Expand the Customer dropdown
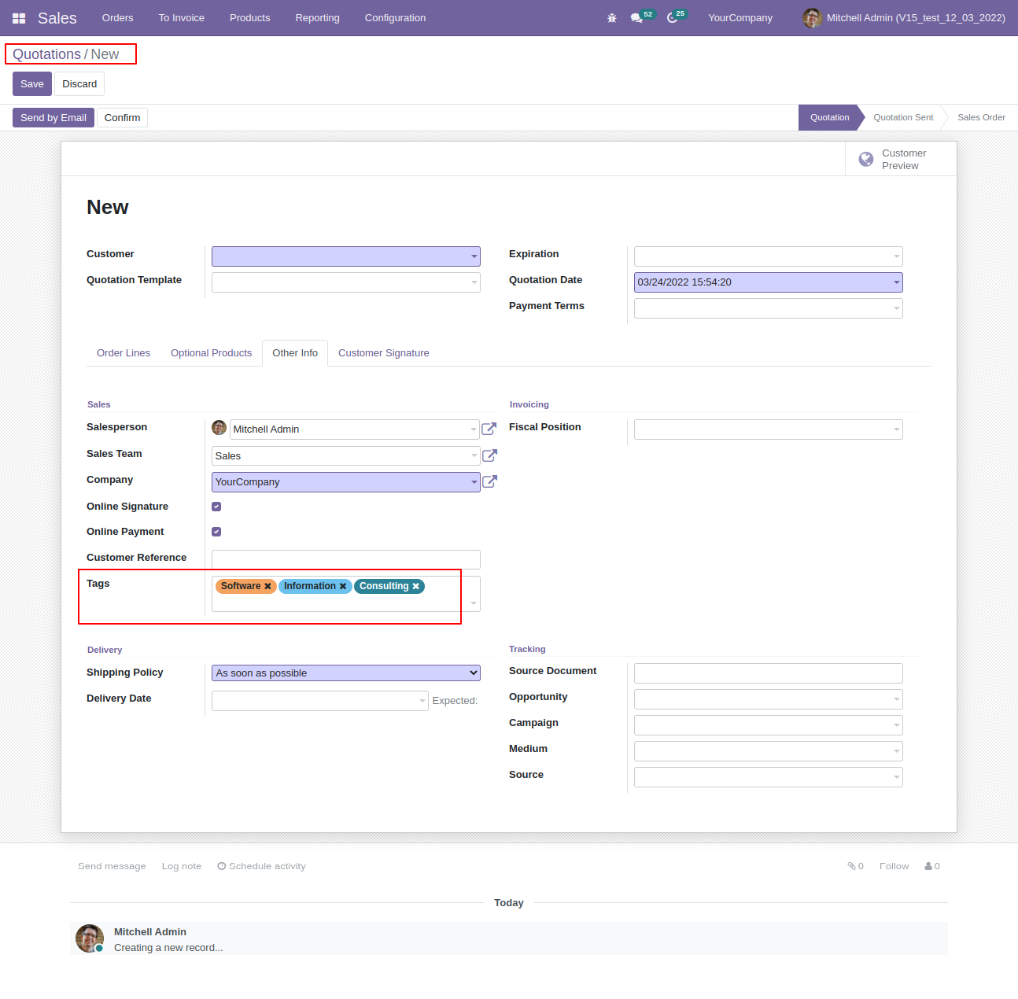This screenshot has height=999, width=1018. tap(474, 256)
